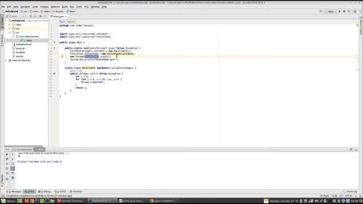
Task: Expand External Libraries node
Action: tap(6, 61)
